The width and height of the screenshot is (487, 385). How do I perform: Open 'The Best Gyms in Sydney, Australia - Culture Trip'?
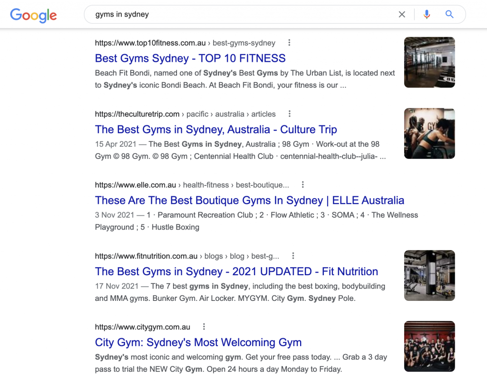(216, 129)
